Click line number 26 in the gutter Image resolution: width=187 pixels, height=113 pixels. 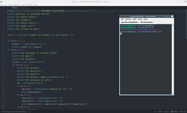pyautogui.click(x=3, y=86)
